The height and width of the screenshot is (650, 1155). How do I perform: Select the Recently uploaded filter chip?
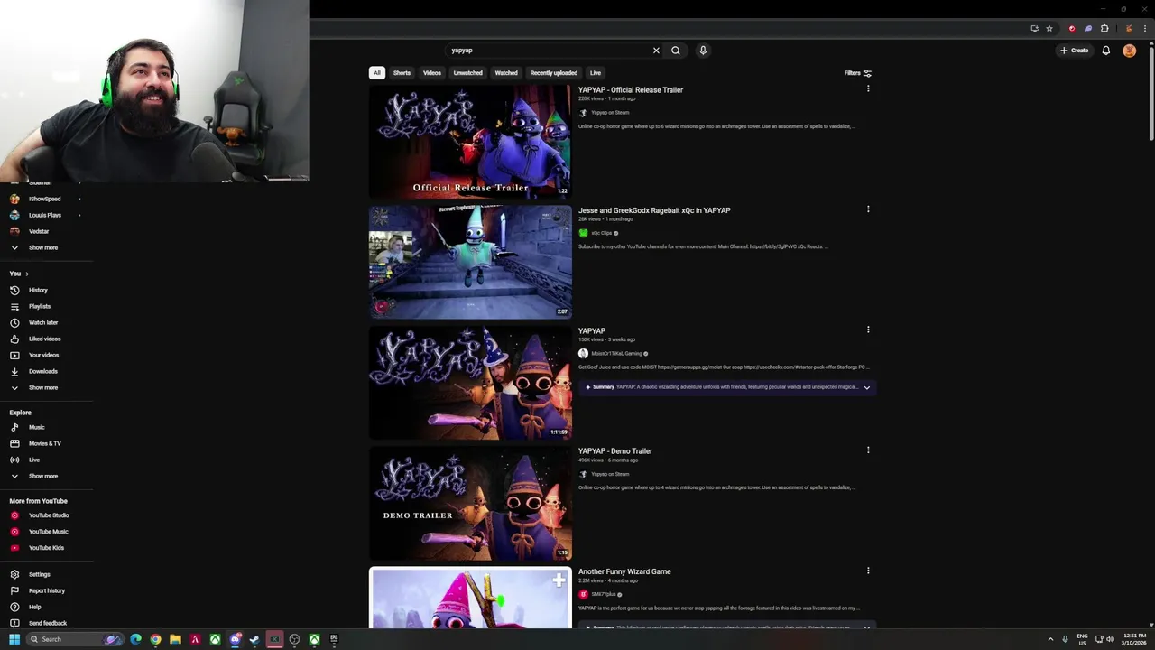click(x=554, y=73)
